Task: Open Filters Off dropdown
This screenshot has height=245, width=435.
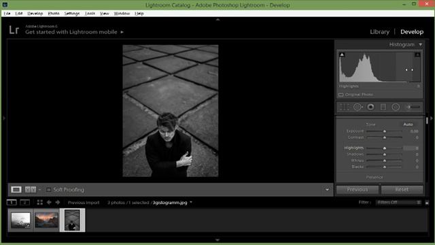Action: (x=398, y=203)
